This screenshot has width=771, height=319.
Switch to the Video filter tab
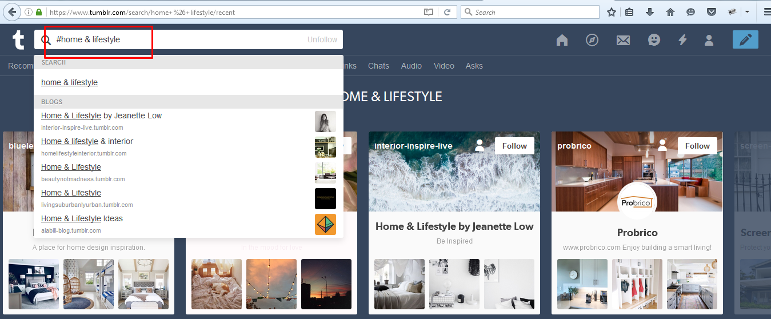(x=444, y=66)
